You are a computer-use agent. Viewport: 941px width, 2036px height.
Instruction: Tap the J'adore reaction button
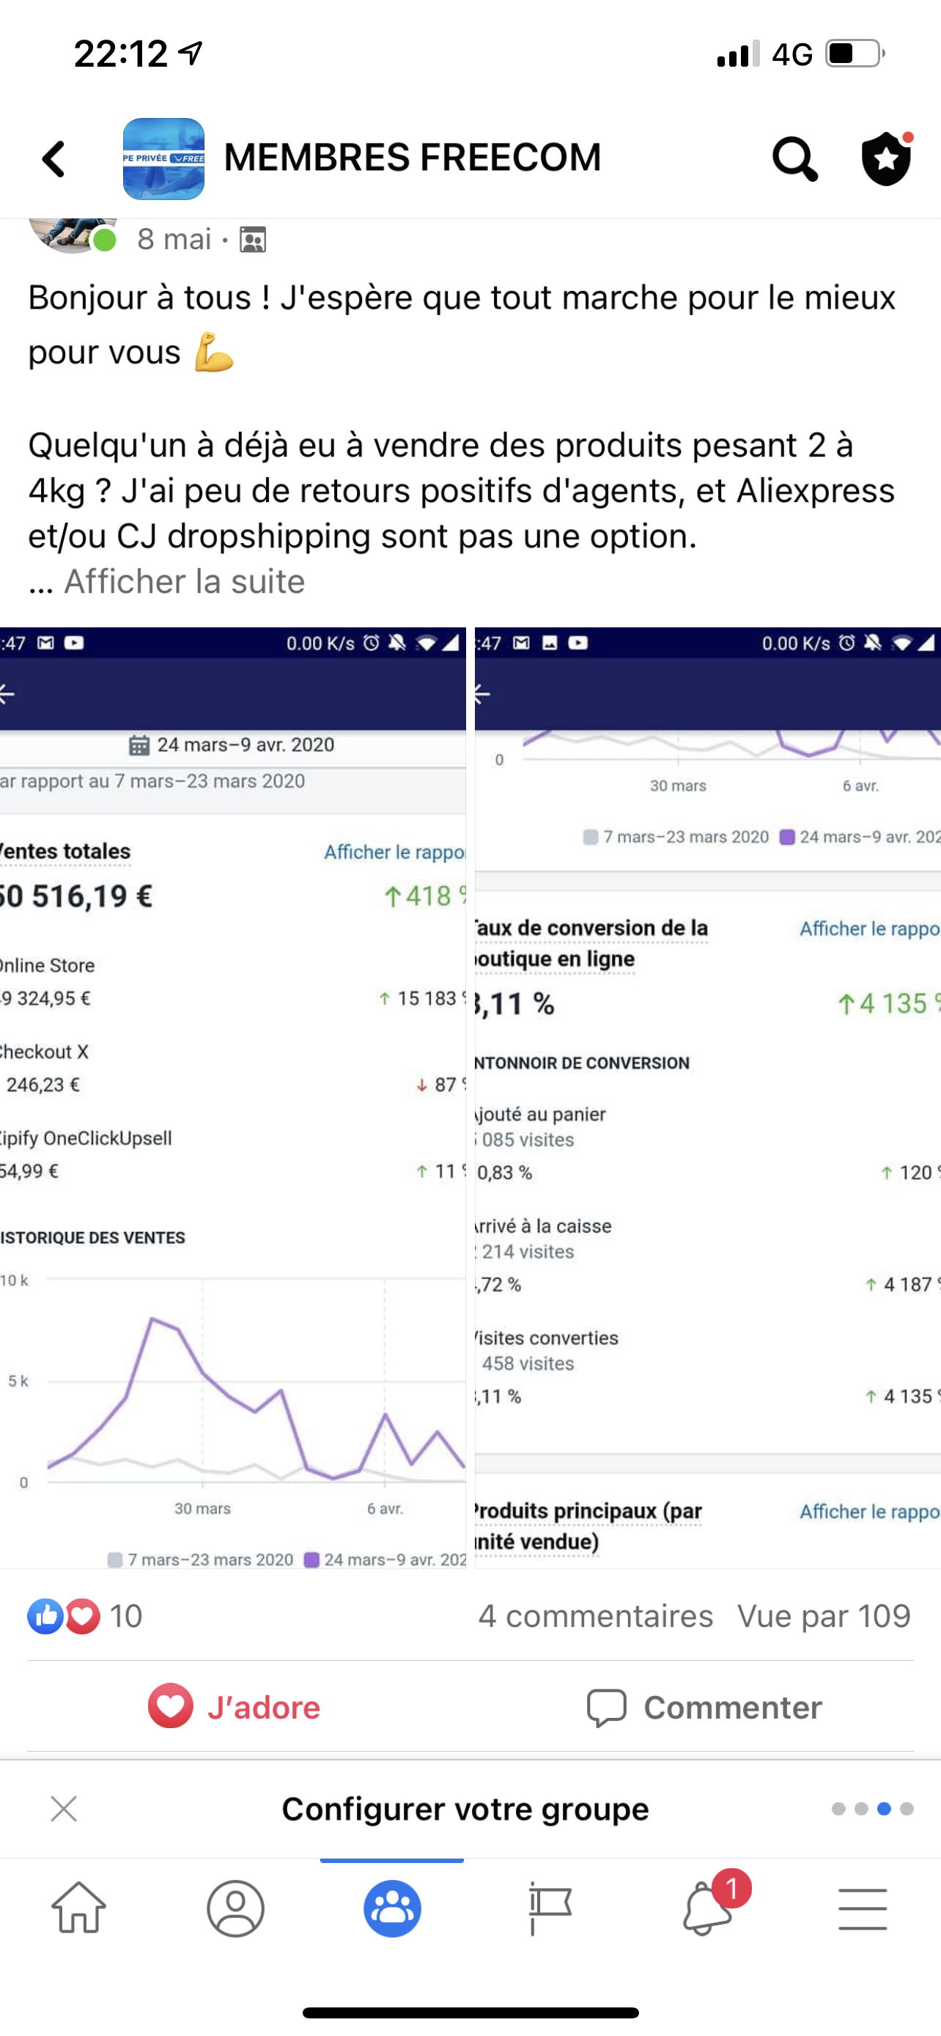coord(235,1707)
